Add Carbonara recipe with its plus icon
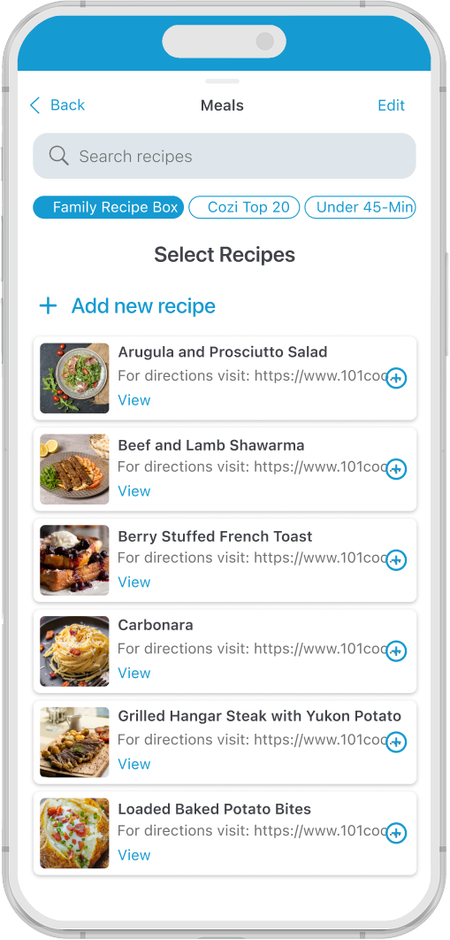450x940 pixels. [x=396, y=651]
